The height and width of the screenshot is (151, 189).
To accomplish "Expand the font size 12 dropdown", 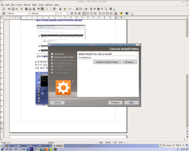I will 67,13.
